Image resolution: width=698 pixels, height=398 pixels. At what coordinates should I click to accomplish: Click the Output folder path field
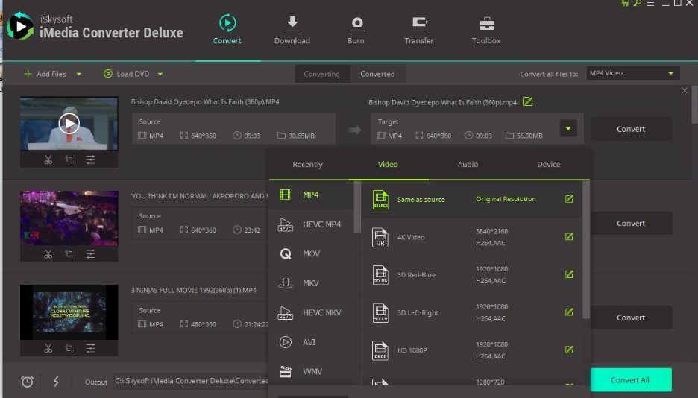pos(192,381)
